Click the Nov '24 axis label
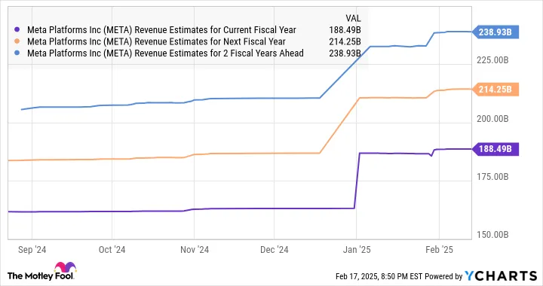 (195, 250)
